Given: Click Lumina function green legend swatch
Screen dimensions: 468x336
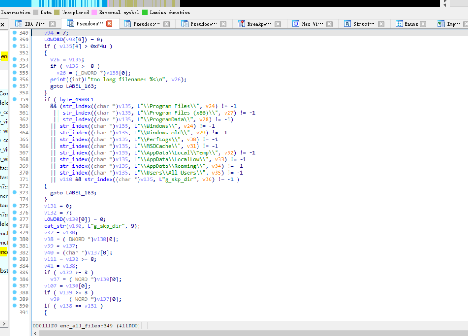Looking at the screenshot, I should pos(145,13).
